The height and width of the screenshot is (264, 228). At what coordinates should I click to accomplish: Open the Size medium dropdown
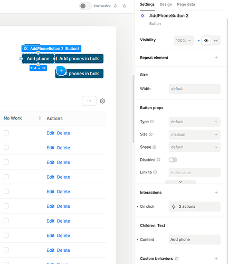(x=194, y=134)
